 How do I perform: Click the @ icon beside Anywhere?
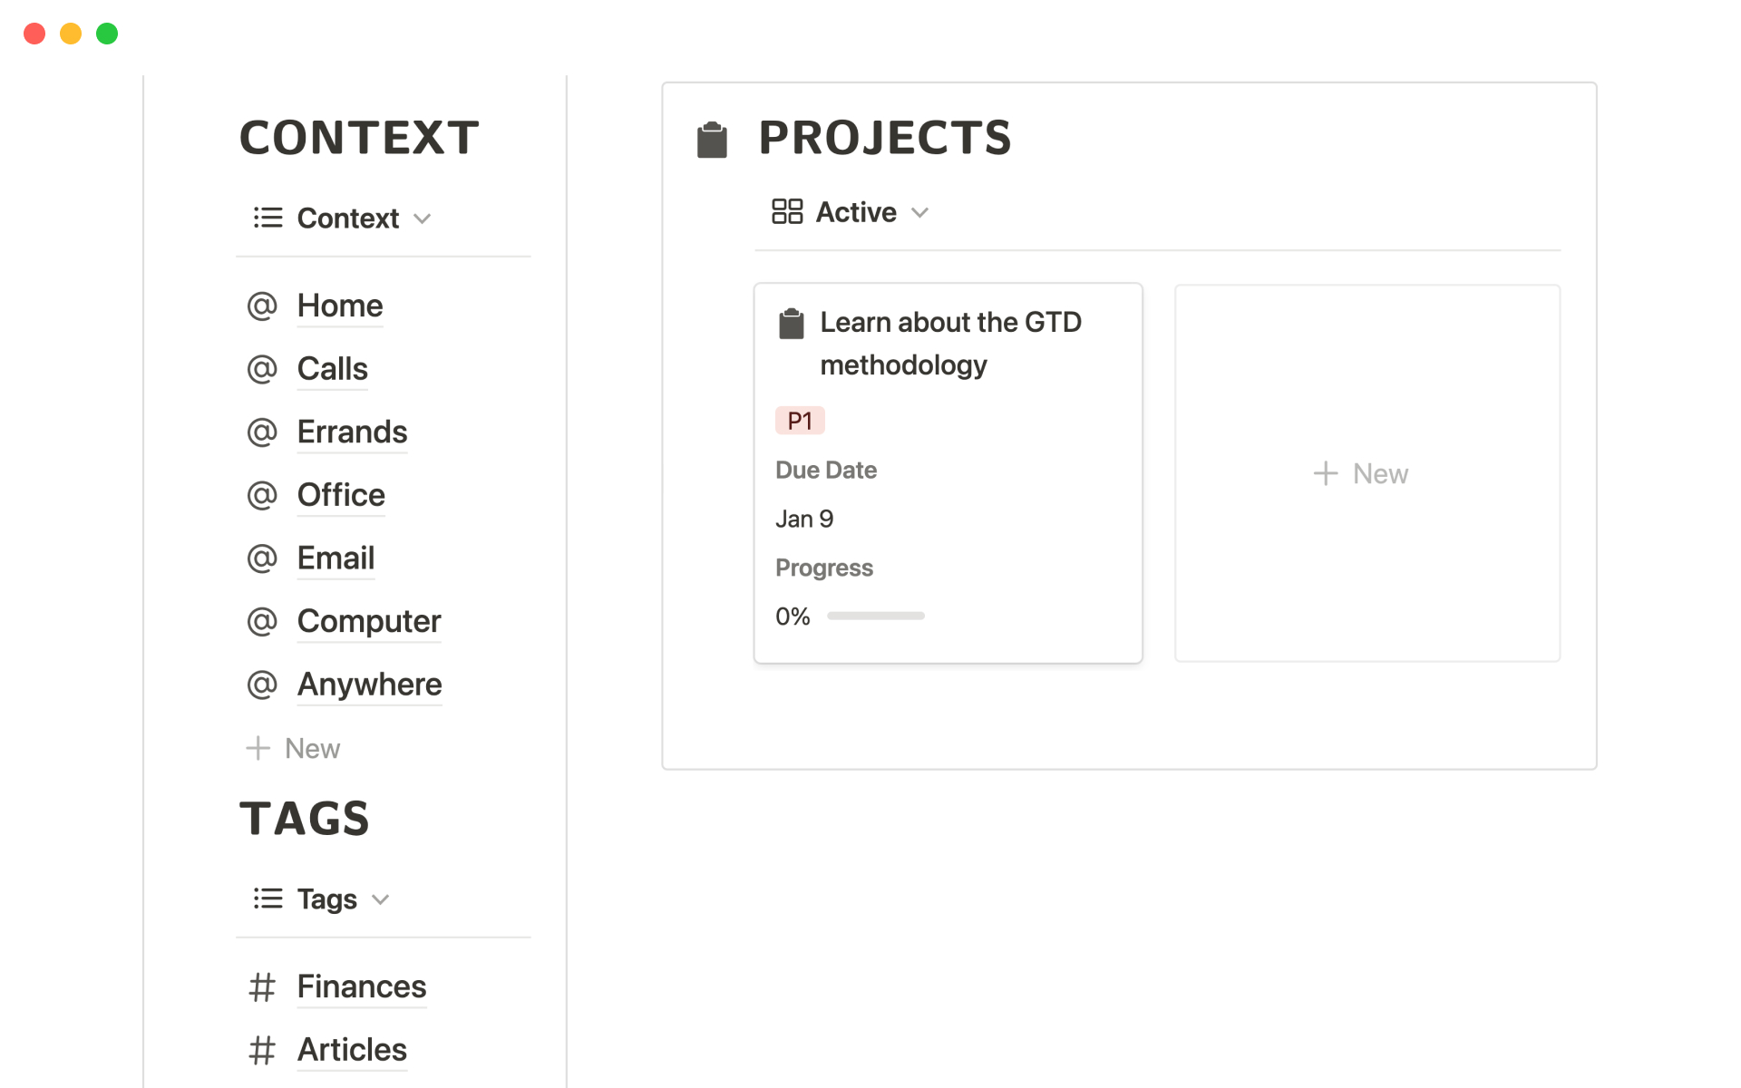tap(262, 685)
